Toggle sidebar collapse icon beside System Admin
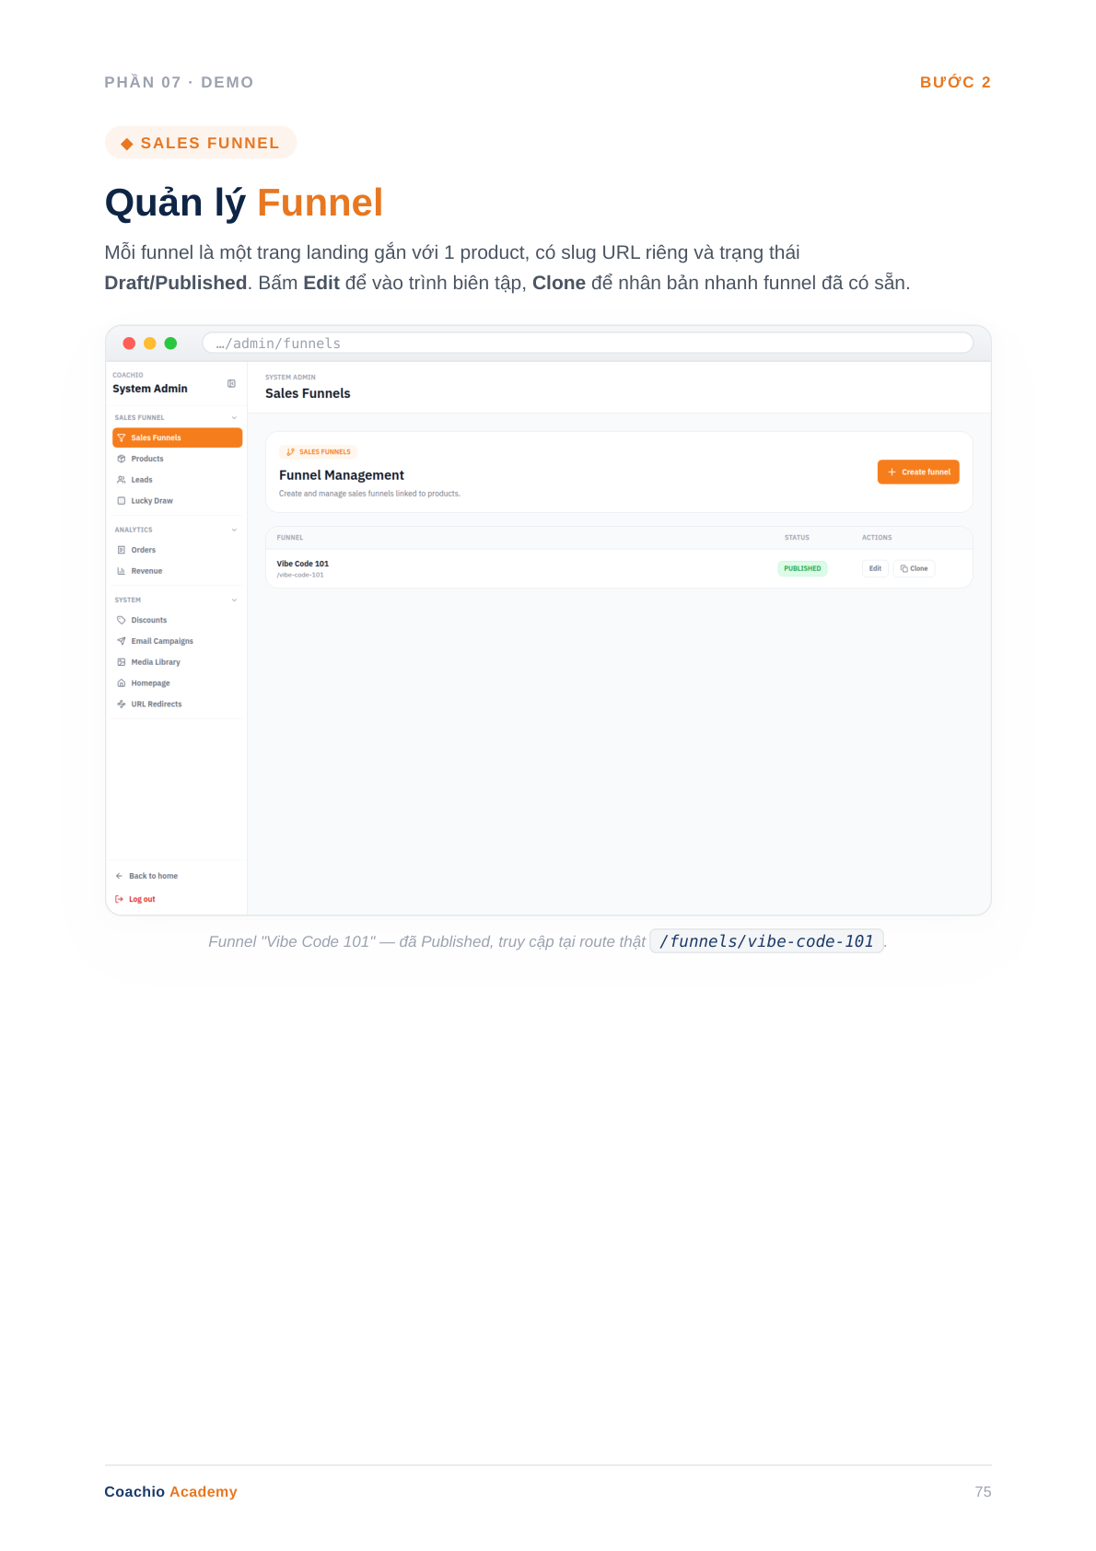Viewport: 1096px width, 1551px height. pyautogui.click(x=231, y=384)
